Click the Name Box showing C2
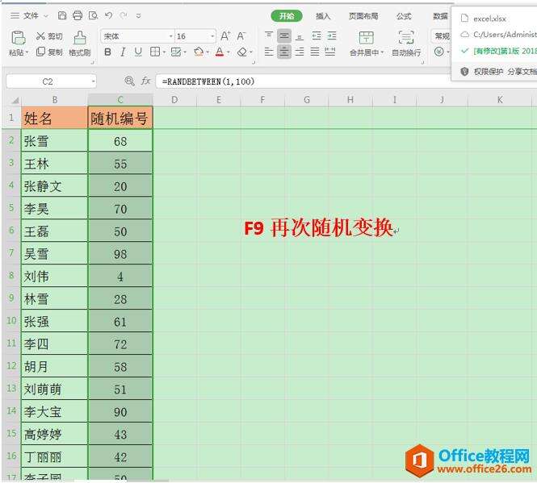The width and height of the screenshot is (537, 483). click(48, 81)
